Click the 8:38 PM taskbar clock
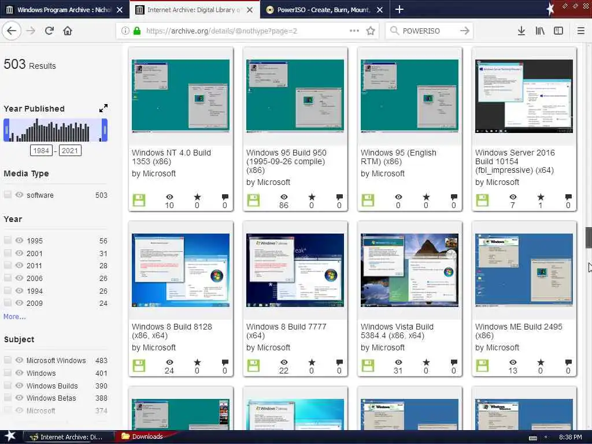Image resolution: width=592 pixels, height=444 pixels. pos(570,437)
